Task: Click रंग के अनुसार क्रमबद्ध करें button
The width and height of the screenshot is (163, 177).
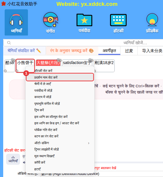Action: coord(72,51)
